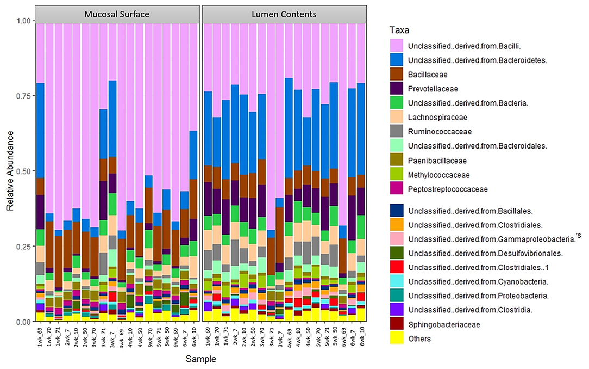Click the 3wk_7 bar in Mucosal Surface panel
589x369 pixels.
(112, 173)
